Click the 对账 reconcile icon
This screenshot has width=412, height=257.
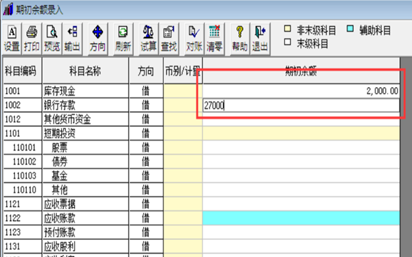pos(194,38)
